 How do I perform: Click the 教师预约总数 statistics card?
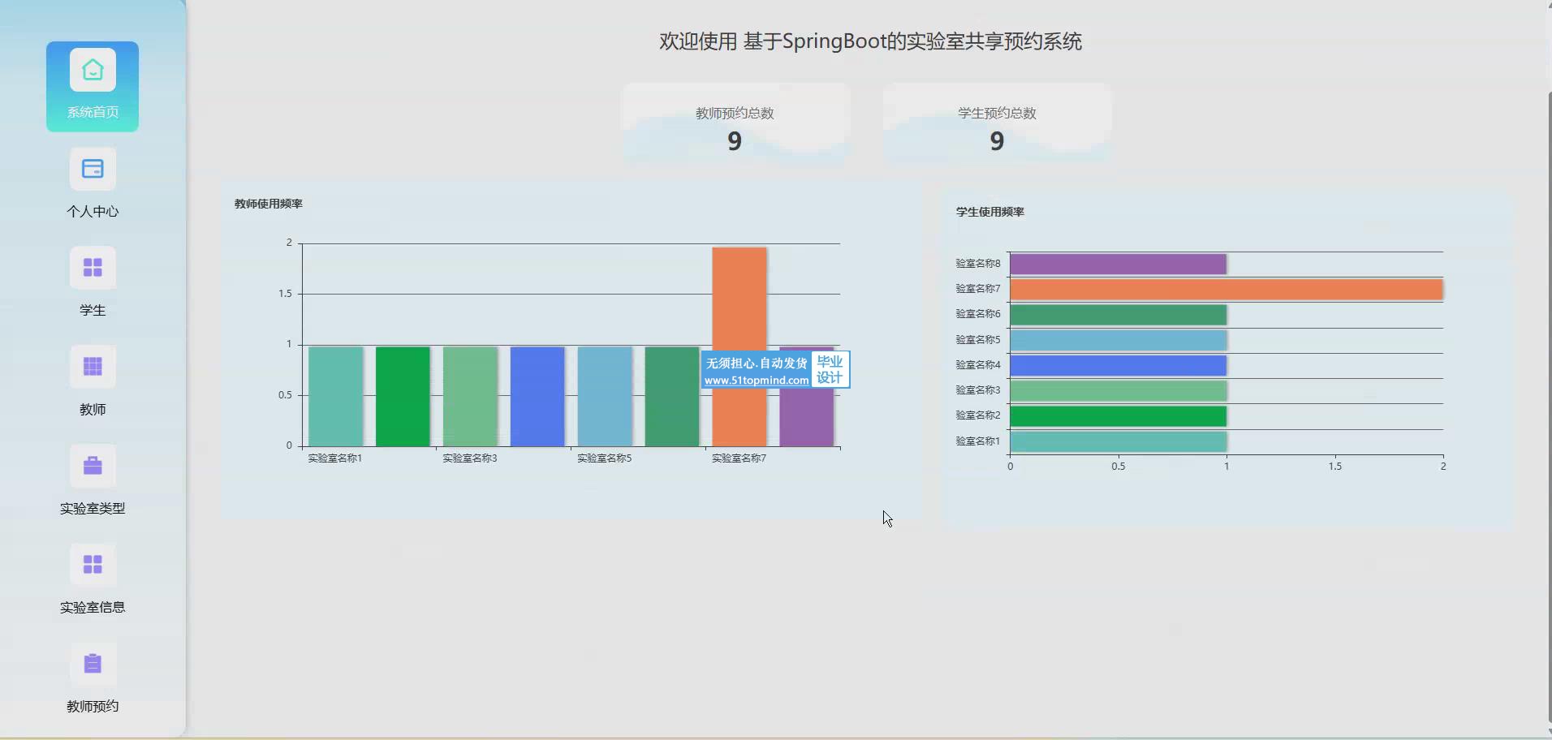point(735,127)
